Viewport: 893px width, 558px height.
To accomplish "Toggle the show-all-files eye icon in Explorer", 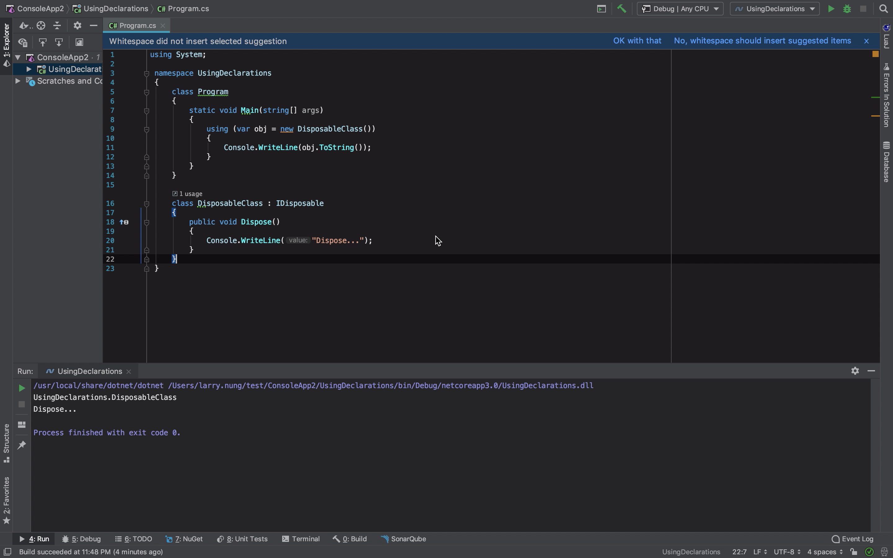I will point(23,42).
